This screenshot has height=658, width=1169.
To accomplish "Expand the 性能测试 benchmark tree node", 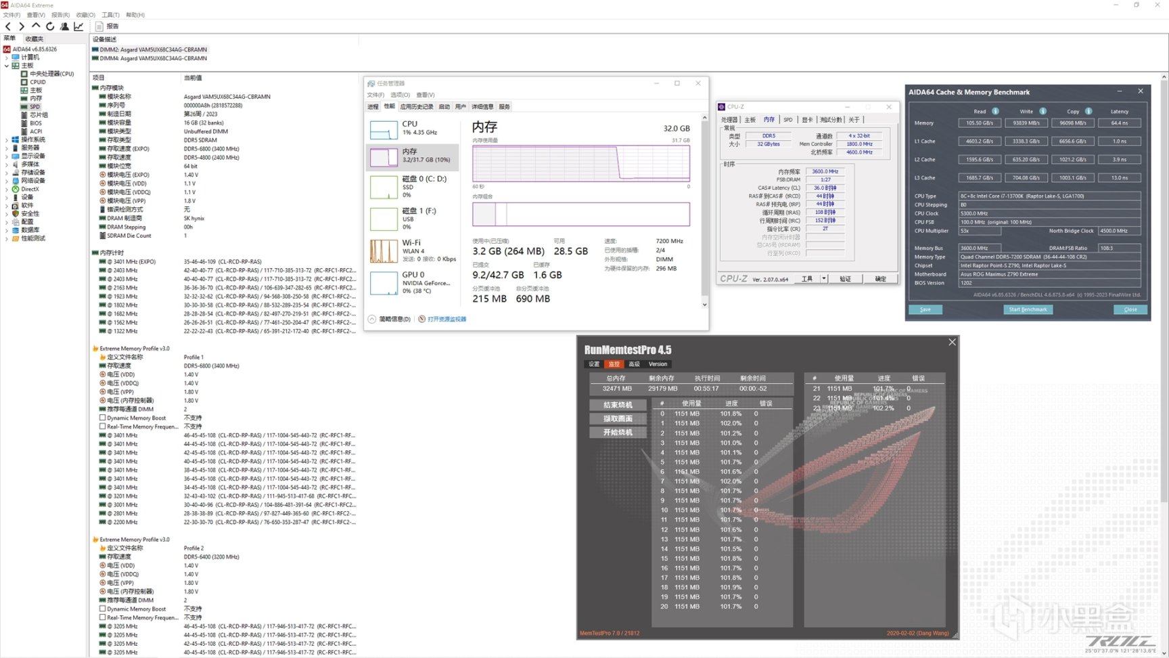I will [7, 238].
